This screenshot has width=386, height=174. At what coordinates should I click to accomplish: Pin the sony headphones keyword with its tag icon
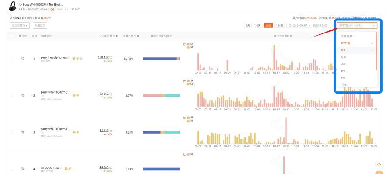pos(23,59)
